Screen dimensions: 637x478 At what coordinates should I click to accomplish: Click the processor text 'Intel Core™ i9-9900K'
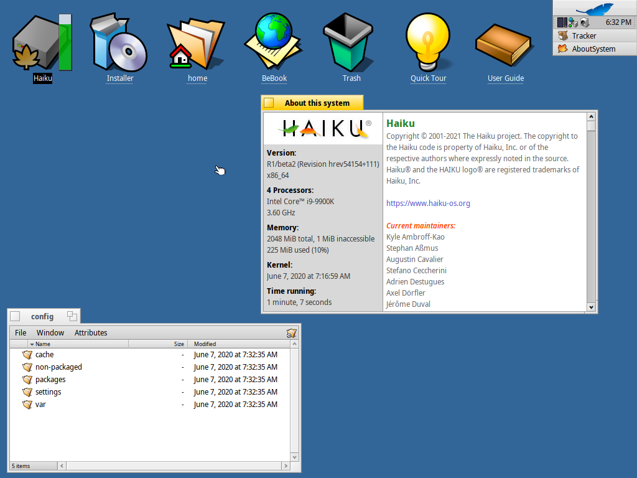pyautogui.click(x=300, y=202)
